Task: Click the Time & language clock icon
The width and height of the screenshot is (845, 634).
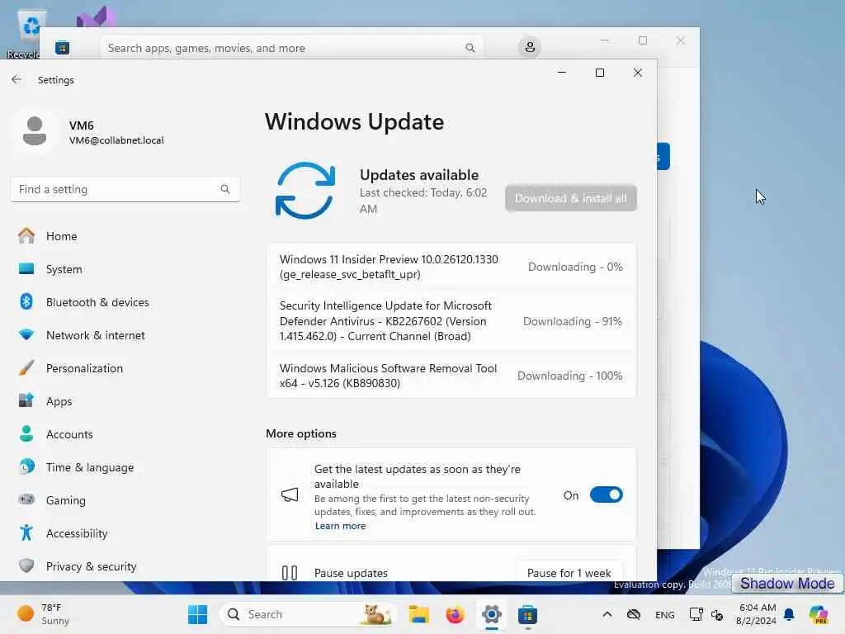Action: pyautogui.click(x=26, y=467)
